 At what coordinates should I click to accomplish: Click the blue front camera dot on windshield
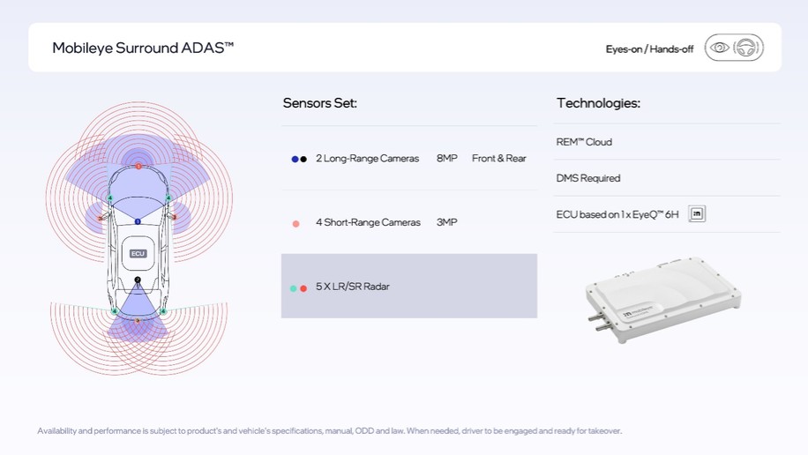pos(138,221)
